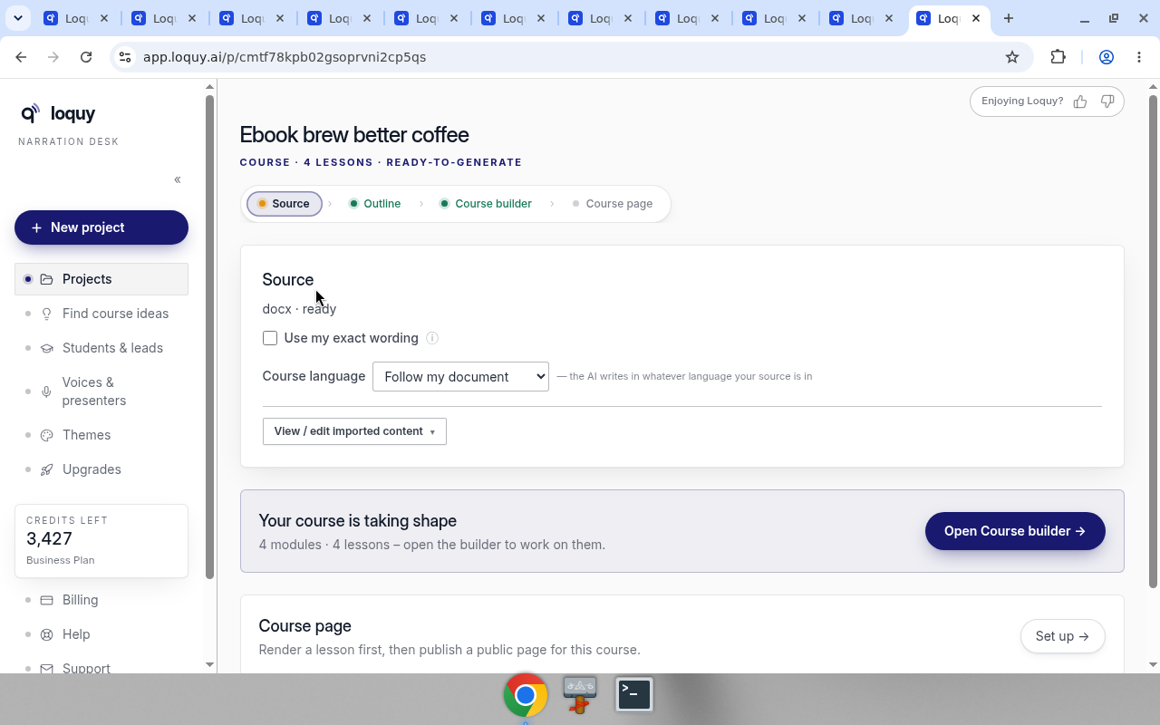Open a new browser tab
The width and height of the screenshot is (1160, 725).
click(1009, 18)
